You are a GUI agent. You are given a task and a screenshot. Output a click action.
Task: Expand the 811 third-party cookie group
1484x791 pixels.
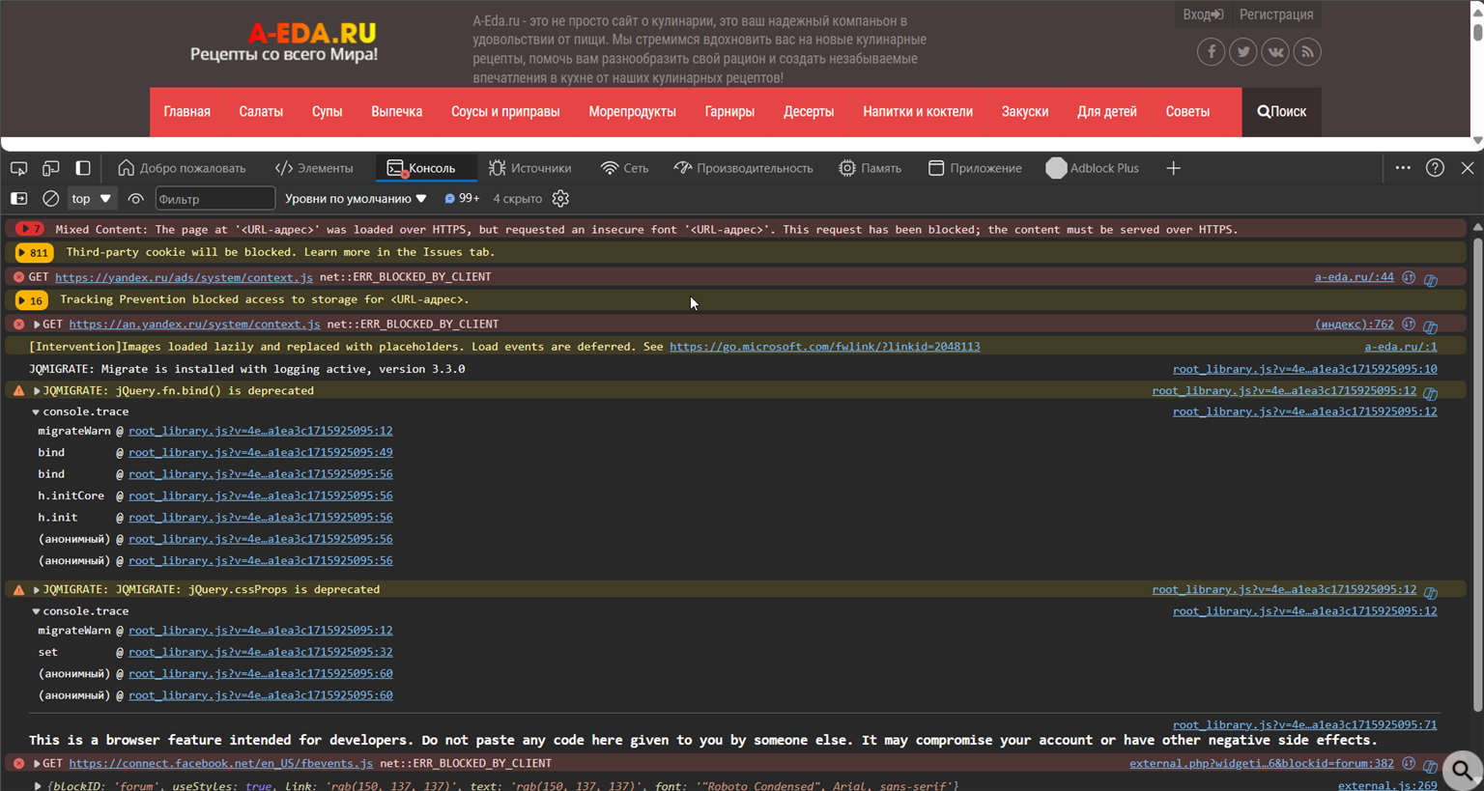[35, 252]
